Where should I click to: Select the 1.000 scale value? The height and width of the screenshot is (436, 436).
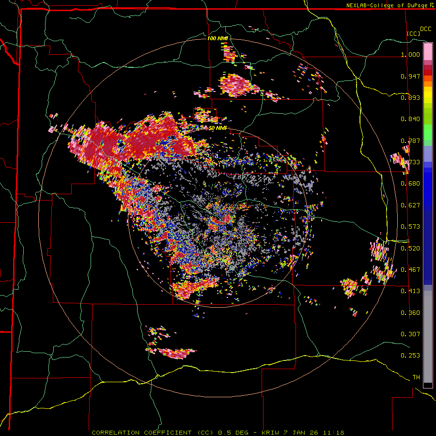tap(410, 54)
